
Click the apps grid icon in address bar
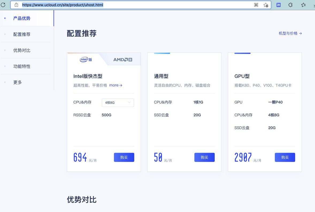256,5
